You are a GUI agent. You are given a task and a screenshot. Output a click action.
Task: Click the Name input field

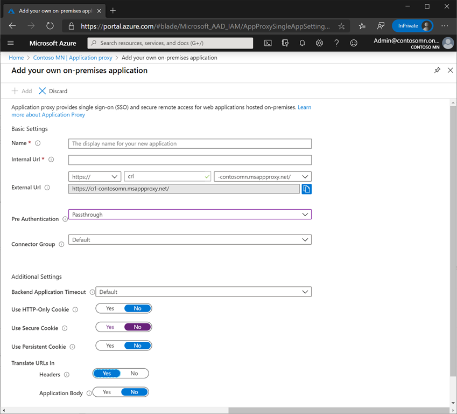coord(189,143)
